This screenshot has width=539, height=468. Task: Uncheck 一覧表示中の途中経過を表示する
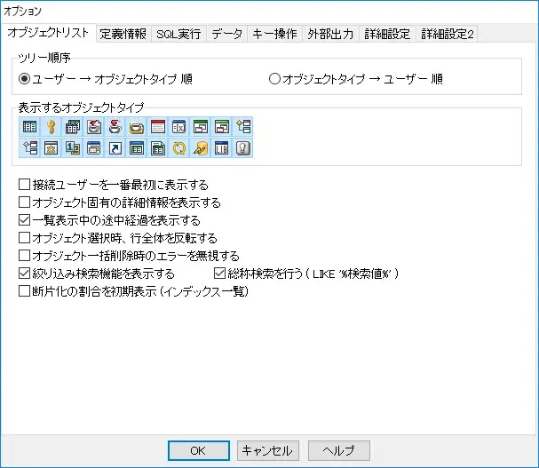coord(25,220)
